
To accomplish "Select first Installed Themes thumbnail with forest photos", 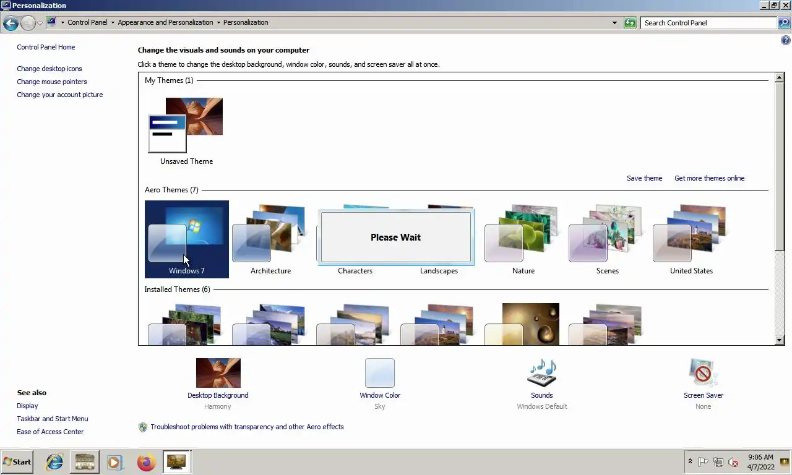I will pos(186,323).
